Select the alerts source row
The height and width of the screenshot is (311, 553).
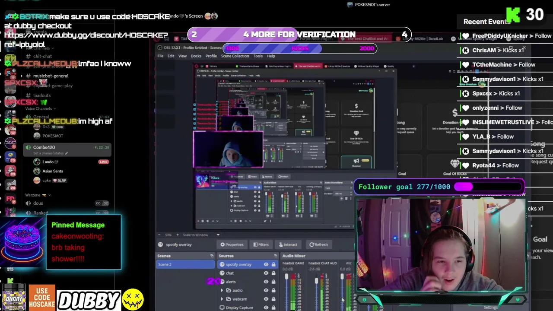248,282
